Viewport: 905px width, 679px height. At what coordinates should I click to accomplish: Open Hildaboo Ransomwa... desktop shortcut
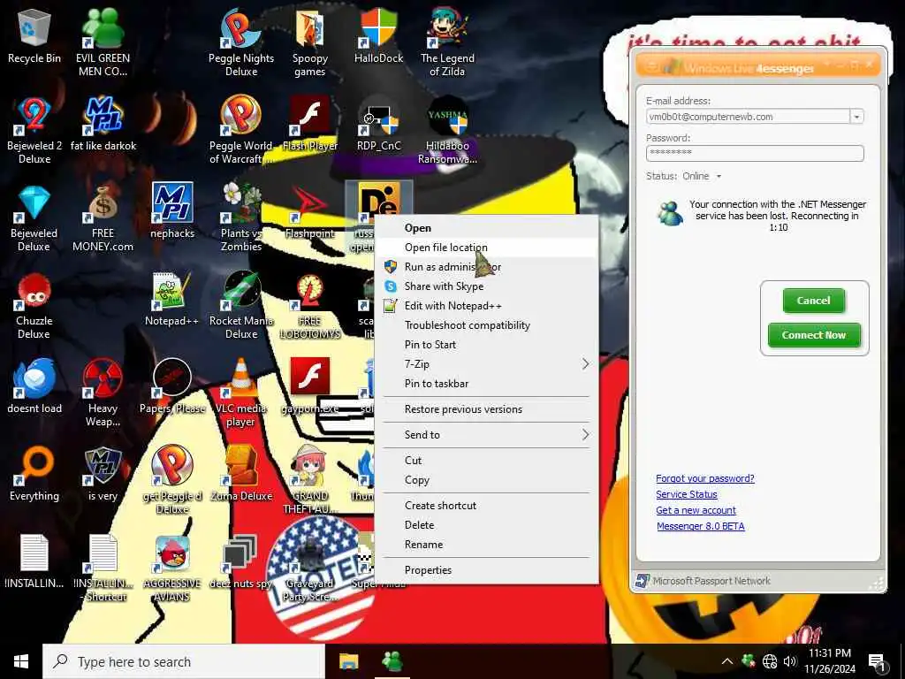(447, 130)
